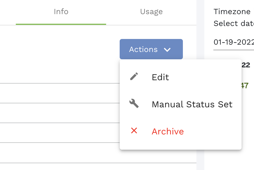Collapse the Actions dropdown menu
The width and height of the screenshot is (254, 170).
tap(151, 49)
